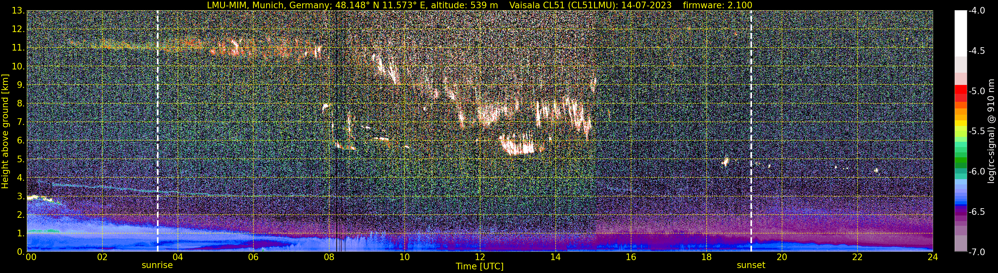This screenshot has width=998, height=273.
Task: Click the colorbar tick label -5.5
Action: pyautogui.click(x=977, y=131)
